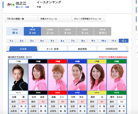Click registration number 4478
This screenshot has height=114, width=138.
[x=116, y=93]
